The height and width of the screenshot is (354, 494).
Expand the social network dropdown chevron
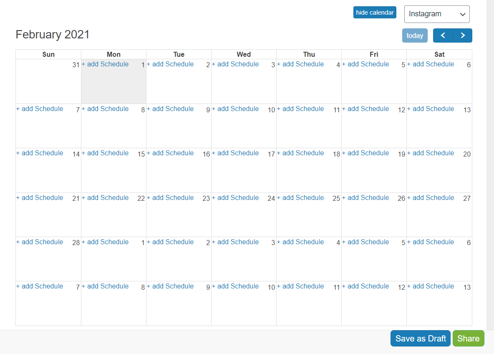[463, 14]
